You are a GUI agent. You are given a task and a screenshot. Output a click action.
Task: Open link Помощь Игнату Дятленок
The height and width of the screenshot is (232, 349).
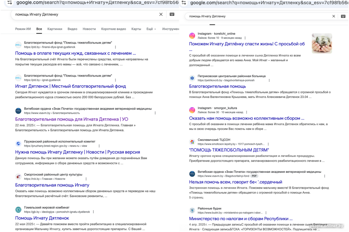42,218
